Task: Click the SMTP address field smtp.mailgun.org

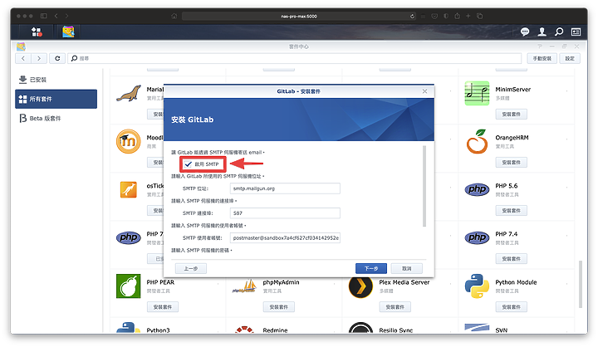Action: click(285, 188)
